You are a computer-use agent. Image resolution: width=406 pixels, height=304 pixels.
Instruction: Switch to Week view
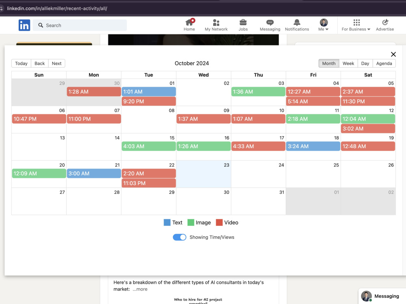(x=348, y=63)
